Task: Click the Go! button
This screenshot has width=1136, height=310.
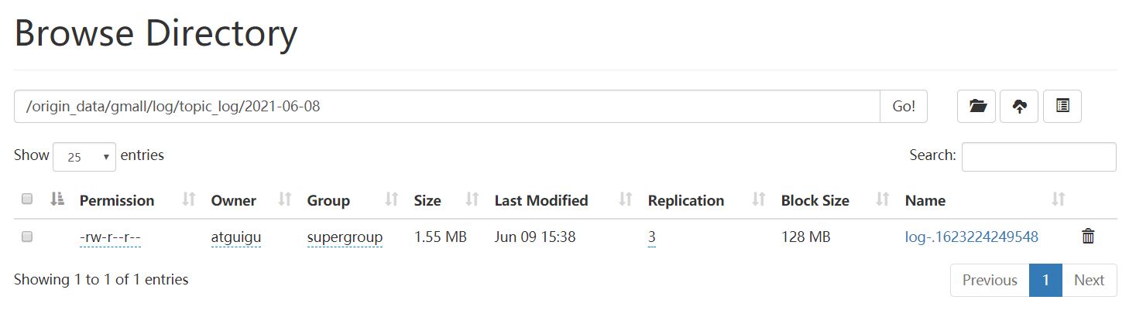Action: click(x=904, y=107)
